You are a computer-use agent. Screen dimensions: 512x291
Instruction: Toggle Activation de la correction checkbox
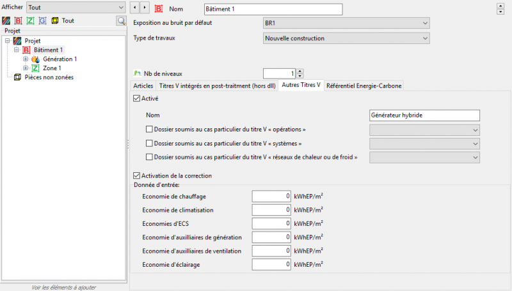pyautogui.click(x=137, y=175)
